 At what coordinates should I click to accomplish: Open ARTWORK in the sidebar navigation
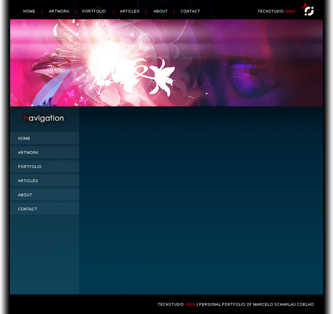45,152
